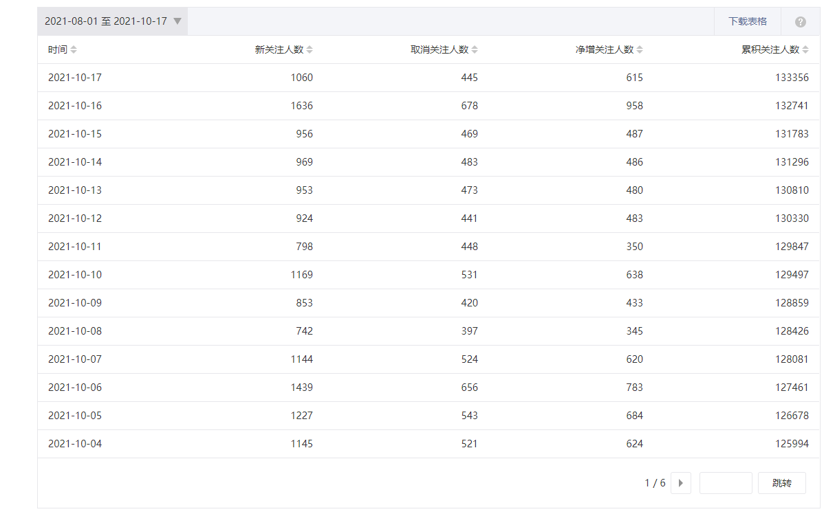This screenshot has height=516, width=824.
Task: Click the 2021-10-04 row date cell
Action: tap(75, 444)
